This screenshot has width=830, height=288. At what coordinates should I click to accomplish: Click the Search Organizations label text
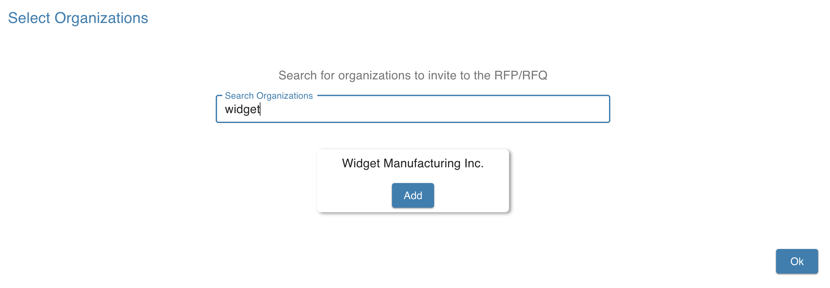268,95
